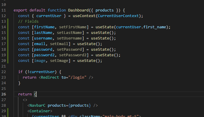This screenshot has height=117, width=204.
Task: Click "setEmail" on line 17
Action: (x=59, y=44)
